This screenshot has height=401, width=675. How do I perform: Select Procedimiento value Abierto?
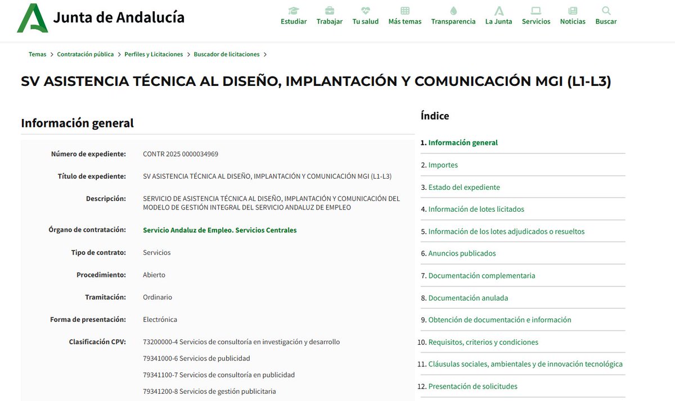tap(154, 275)
